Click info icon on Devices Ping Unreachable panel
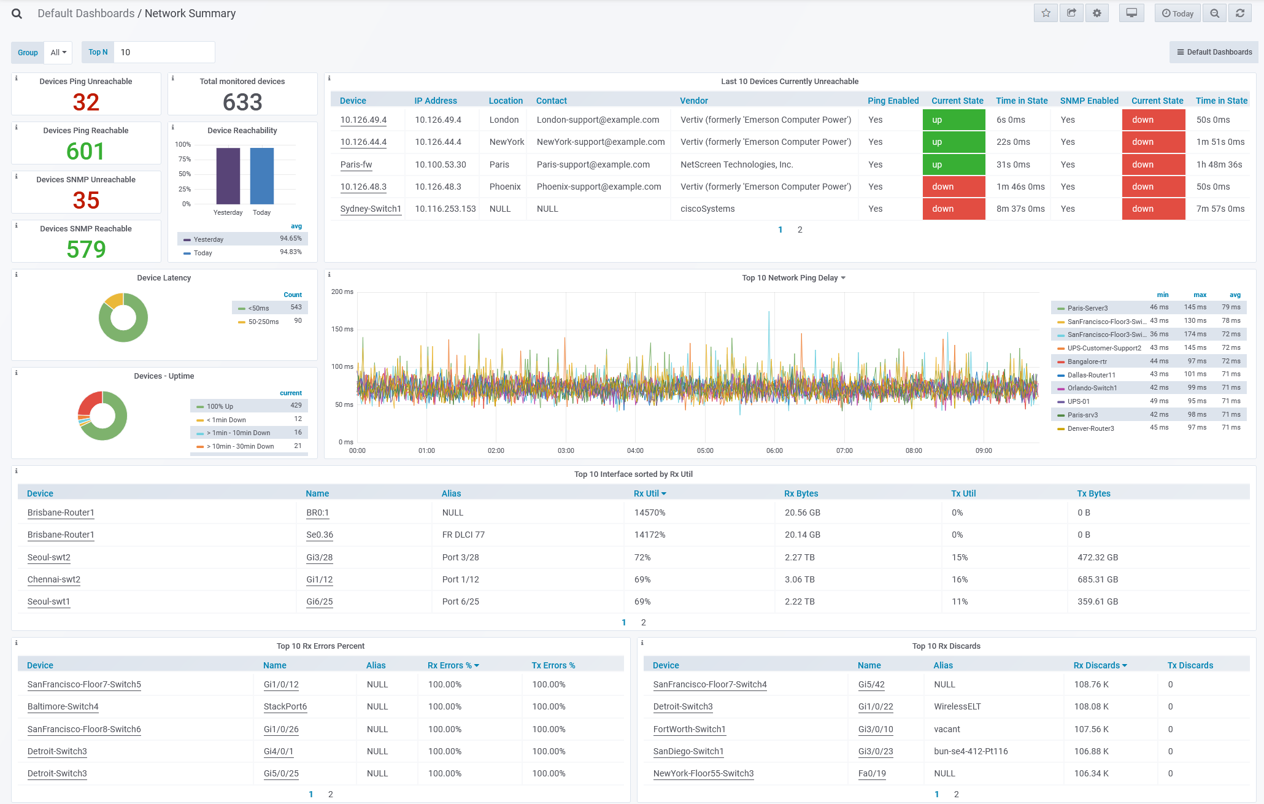Screen dimensions: 1264x804 click(x=17, y=79)
